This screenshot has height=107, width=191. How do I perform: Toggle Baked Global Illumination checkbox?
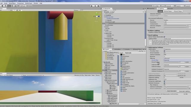click(x=164, y=37)
